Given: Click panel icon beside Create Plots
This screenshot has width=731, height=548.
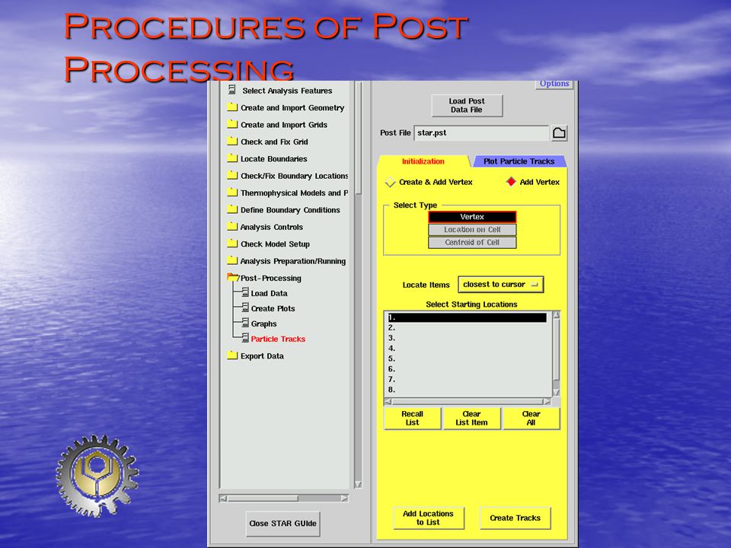Looking at the screenshot, I should pos(245,307).
